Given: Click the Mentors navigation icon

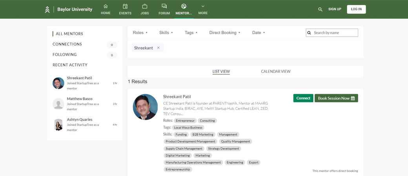Looking at the screenshot, I should [x=184, y=6].
